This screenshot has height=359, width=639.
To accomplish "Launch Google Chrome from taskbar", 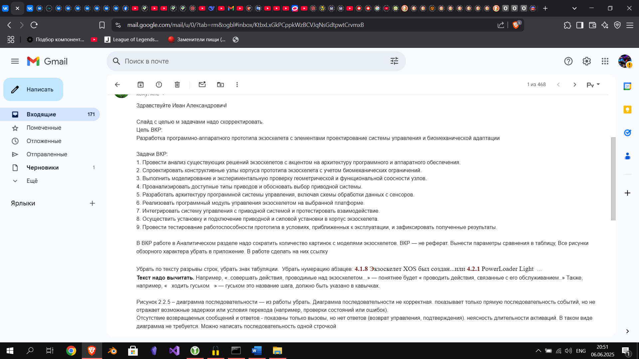I will click(x=71, y=351).
